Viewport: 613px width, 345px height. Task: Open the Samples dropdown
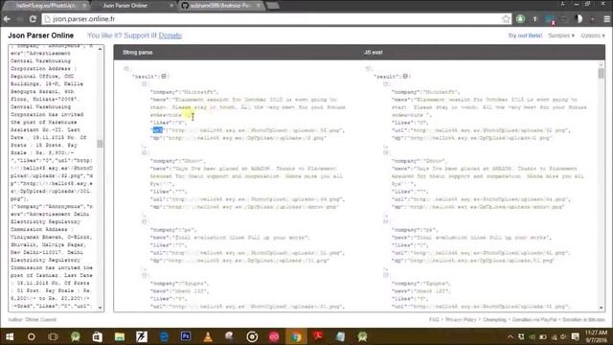point(561,35)
